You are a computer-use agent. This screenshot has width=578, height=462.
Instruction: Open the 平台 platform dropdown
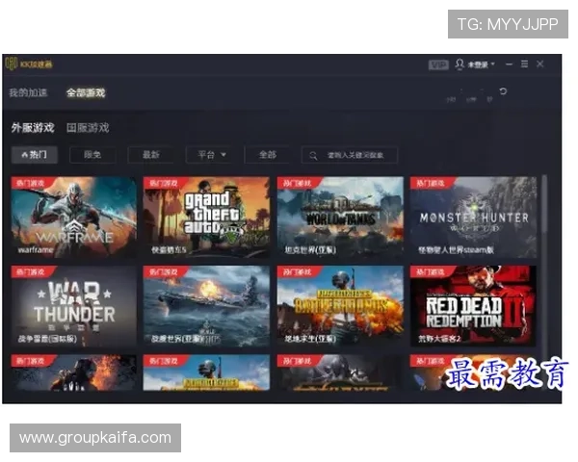tap(212, 154)
